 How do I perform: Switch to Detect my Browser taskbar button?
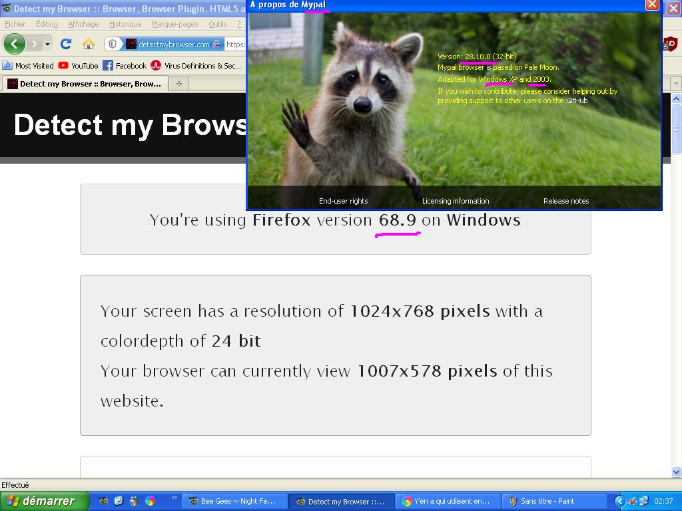[342, 502]
